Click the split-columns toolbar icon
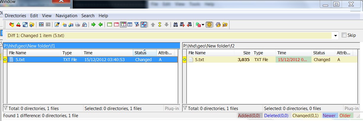 (41, 25)
